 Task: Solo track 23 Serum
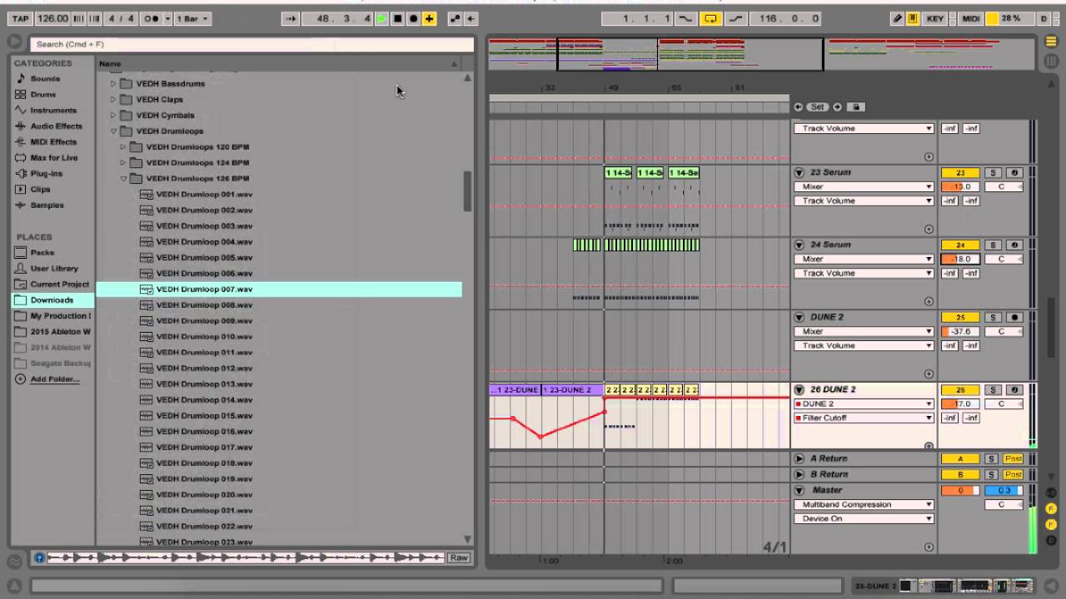click(x=992, y=173)
